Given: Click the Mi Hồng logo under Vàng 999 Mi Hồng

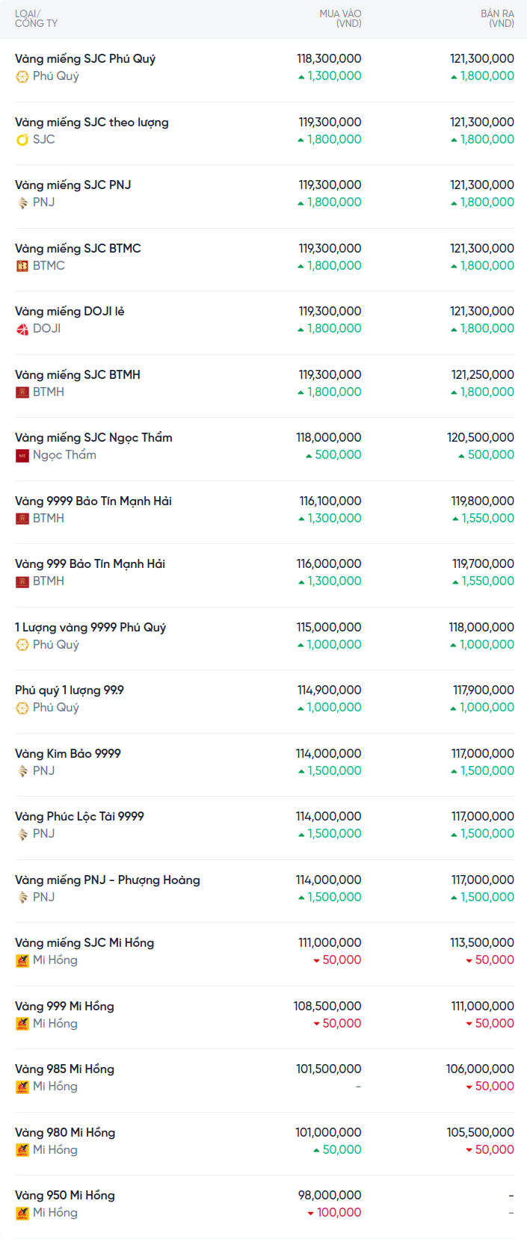Looking at the screenshot, I should [x=22, y=1024].
